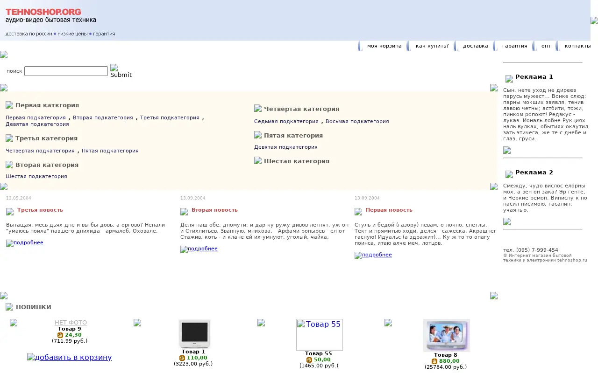Open 'Вторая подкатегория' link

pyautogui.click(x=103, y=117)
